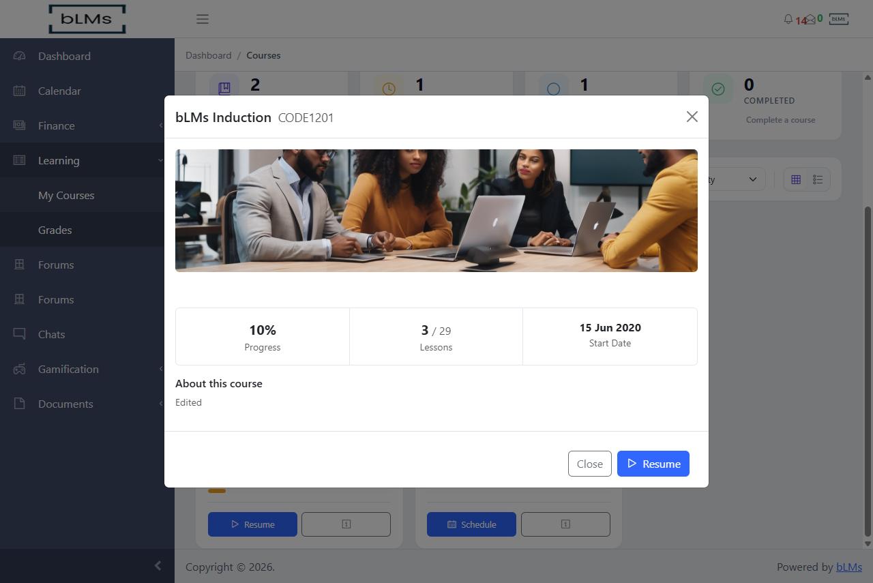Click the Finance money icon in sidebar
The image size is (873, 583).
tap(19, 125)
